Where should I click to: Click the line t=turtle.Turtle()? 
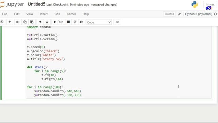pyautogui.click(x=42, y=35)
